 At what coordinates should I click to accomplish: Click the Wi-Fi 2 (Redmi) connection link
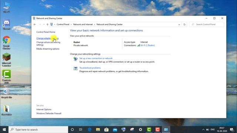click(x=148, y=45)
